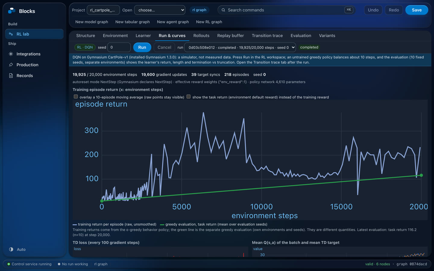Viewport: 434px width, 271px height.
Task: Click the 'completed' status badge
Action: 309,47
